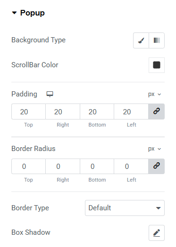176x247 pixels.
Task: Click the Popup section heading
Action: (33, 13)
